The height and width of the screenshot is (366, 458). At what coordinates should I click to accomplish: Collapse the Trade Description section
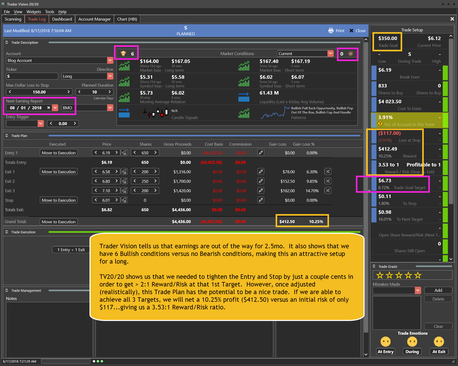[7, 42]
